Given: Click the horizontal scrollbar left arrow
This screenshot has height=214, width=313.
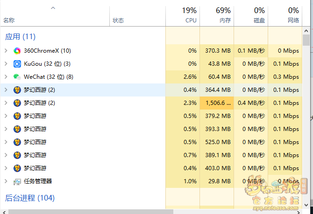Looking at the screenshot, I should [4, 212].
